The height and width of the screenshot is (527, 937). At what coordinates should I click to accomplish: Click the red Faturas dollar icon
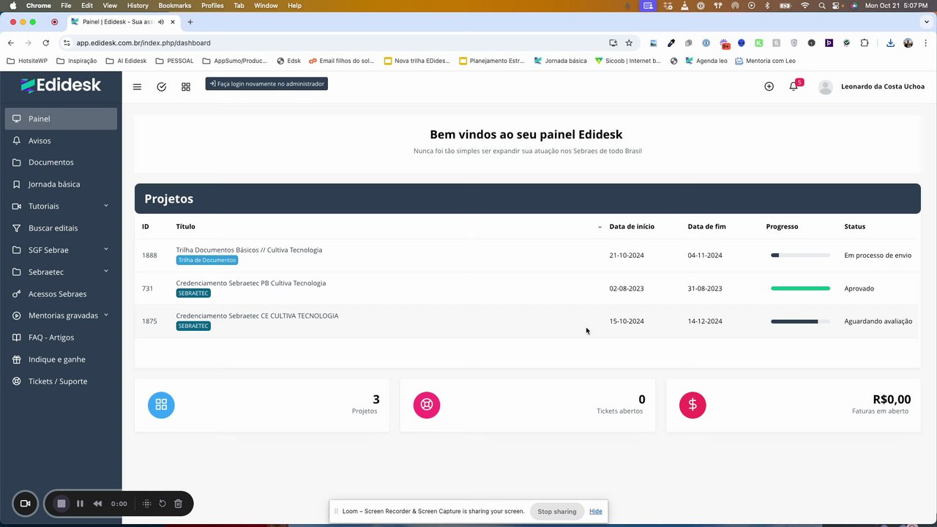pyautogui.click(x=693, y=405)
